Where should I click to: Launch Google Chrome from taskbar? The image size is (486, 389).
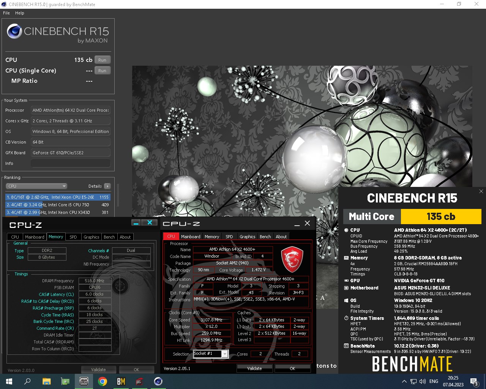(103, 381)
